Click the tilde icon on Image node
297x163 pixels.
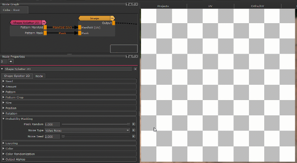tap(113, 18)
